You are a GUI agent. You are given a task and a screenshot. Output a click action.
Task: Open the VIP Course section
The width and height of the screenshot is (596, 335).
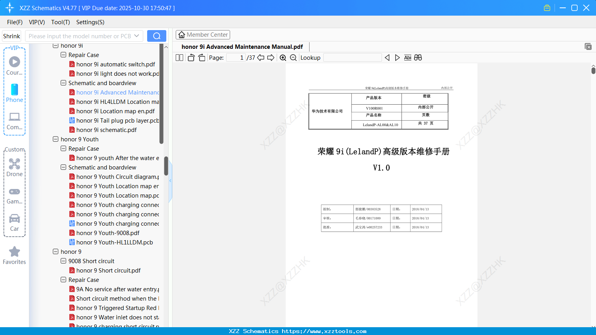pyautogui.click(x=14, y=66)
